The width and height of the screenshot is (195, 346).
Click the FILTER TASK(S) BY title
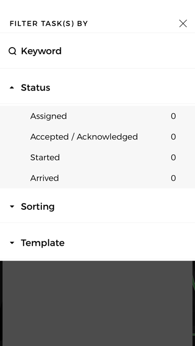point(49,23)
